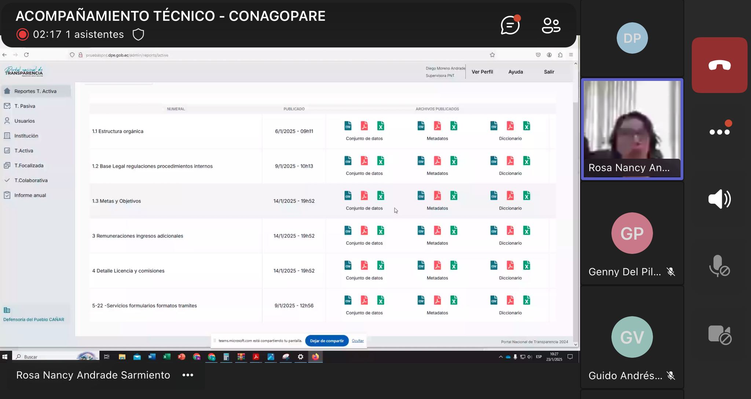751x399 pixels.
Task: Open the meeting chat icon
Action: coord(510,25)
